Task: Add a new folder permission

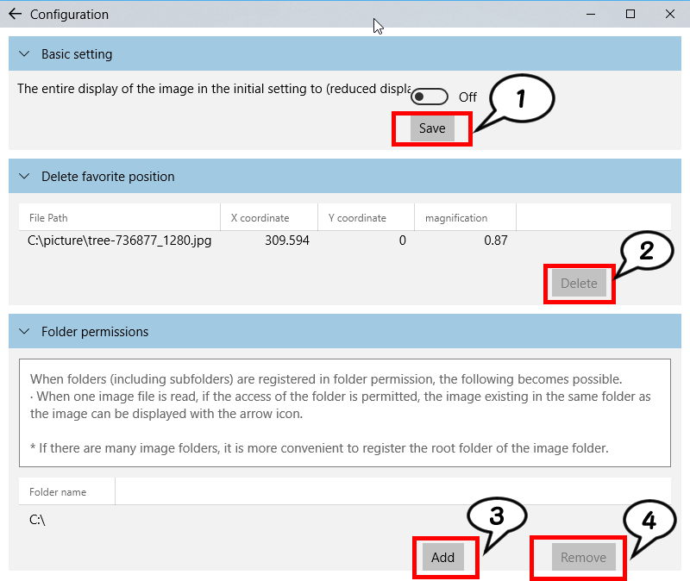Action: 442,558
